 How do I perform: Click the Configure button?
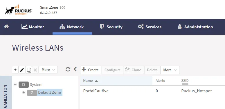tap(113, 70)
